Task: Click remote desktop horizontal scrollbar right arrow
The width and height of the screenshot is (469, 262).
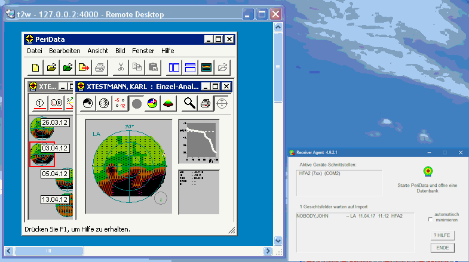Action: pyautogui.click(x=268, y=251)
